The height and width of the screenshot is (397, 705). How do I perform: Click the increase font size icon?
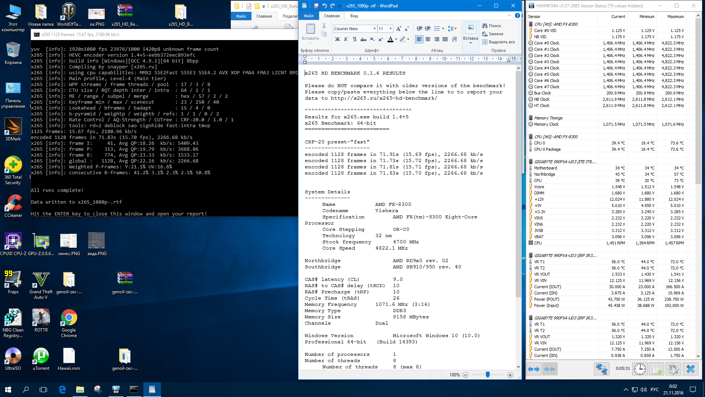[398, 29]
